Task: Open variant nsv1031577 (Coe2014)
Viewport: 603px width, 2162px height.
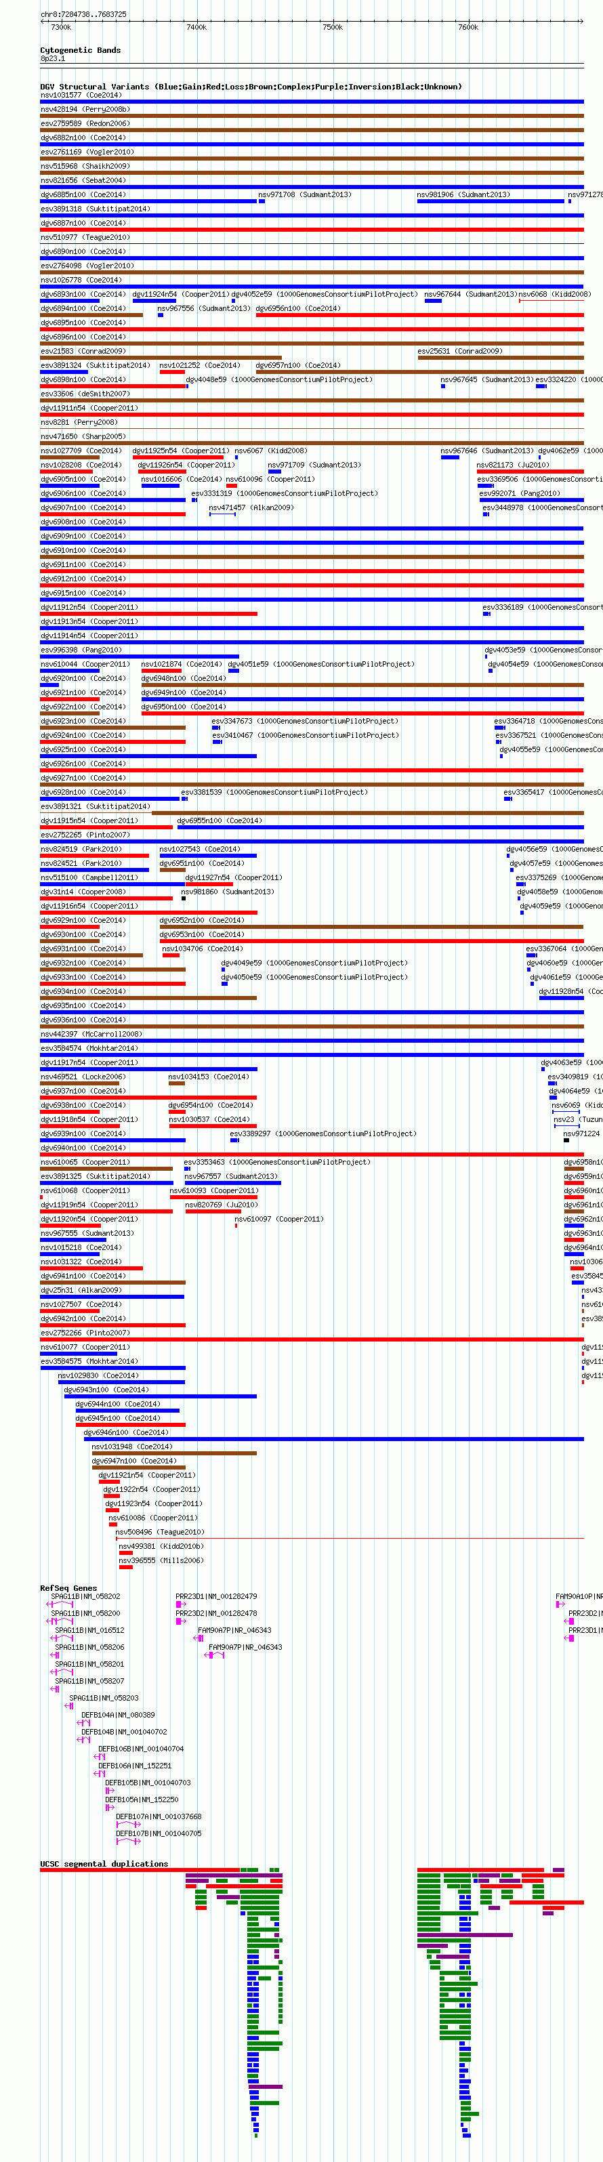Action: (x=81, y=96)
